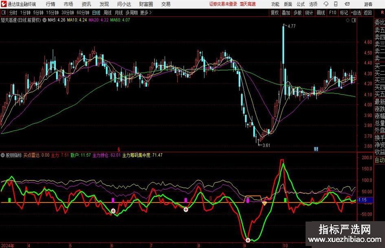Click the 3.61 low price label
Image resolution: width=385 pixels, height=248 pixels.
tap(266, 145)
